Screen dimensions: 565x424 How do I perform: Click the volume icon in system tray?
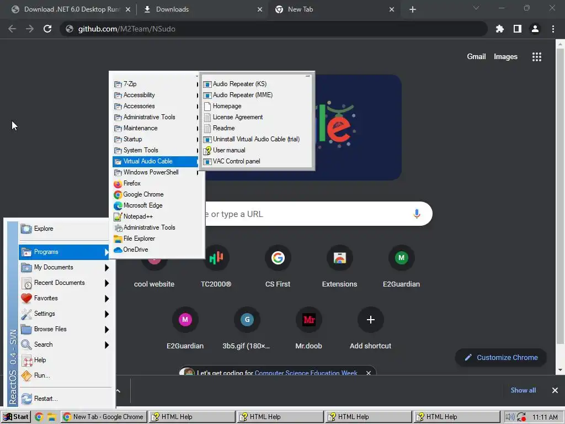[509, 417]
